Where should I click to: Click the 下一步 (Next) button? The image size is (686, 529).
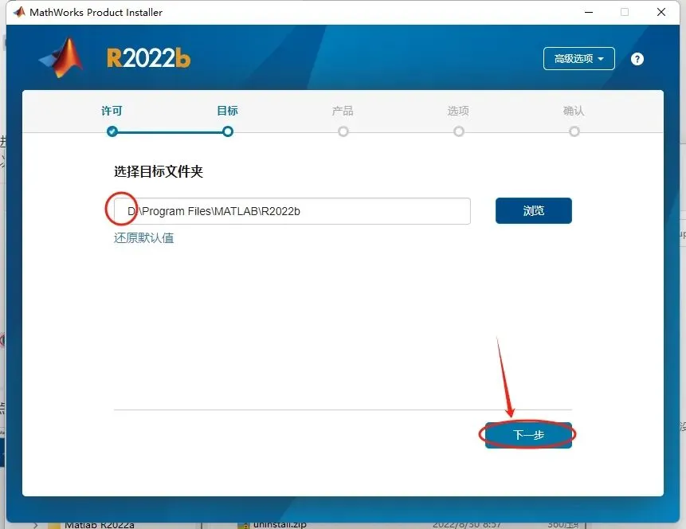click(528, 435)
